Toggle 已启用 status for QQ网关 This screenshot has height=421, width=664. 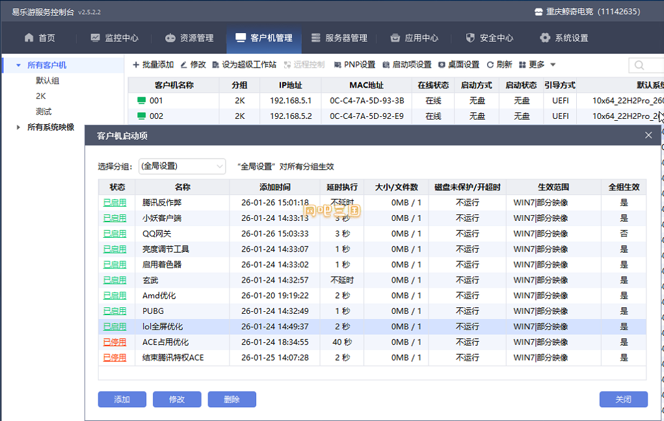click(x=114, y=233)
